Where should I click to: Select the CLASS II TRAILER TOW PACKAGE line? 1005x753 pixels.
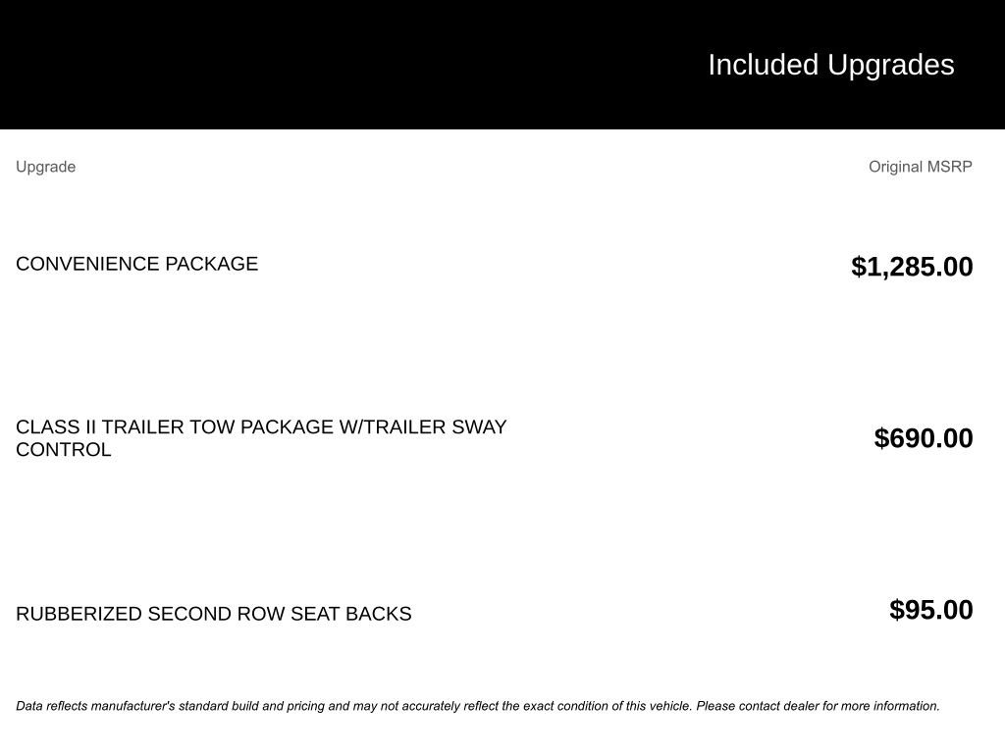[x=261, y=427]
